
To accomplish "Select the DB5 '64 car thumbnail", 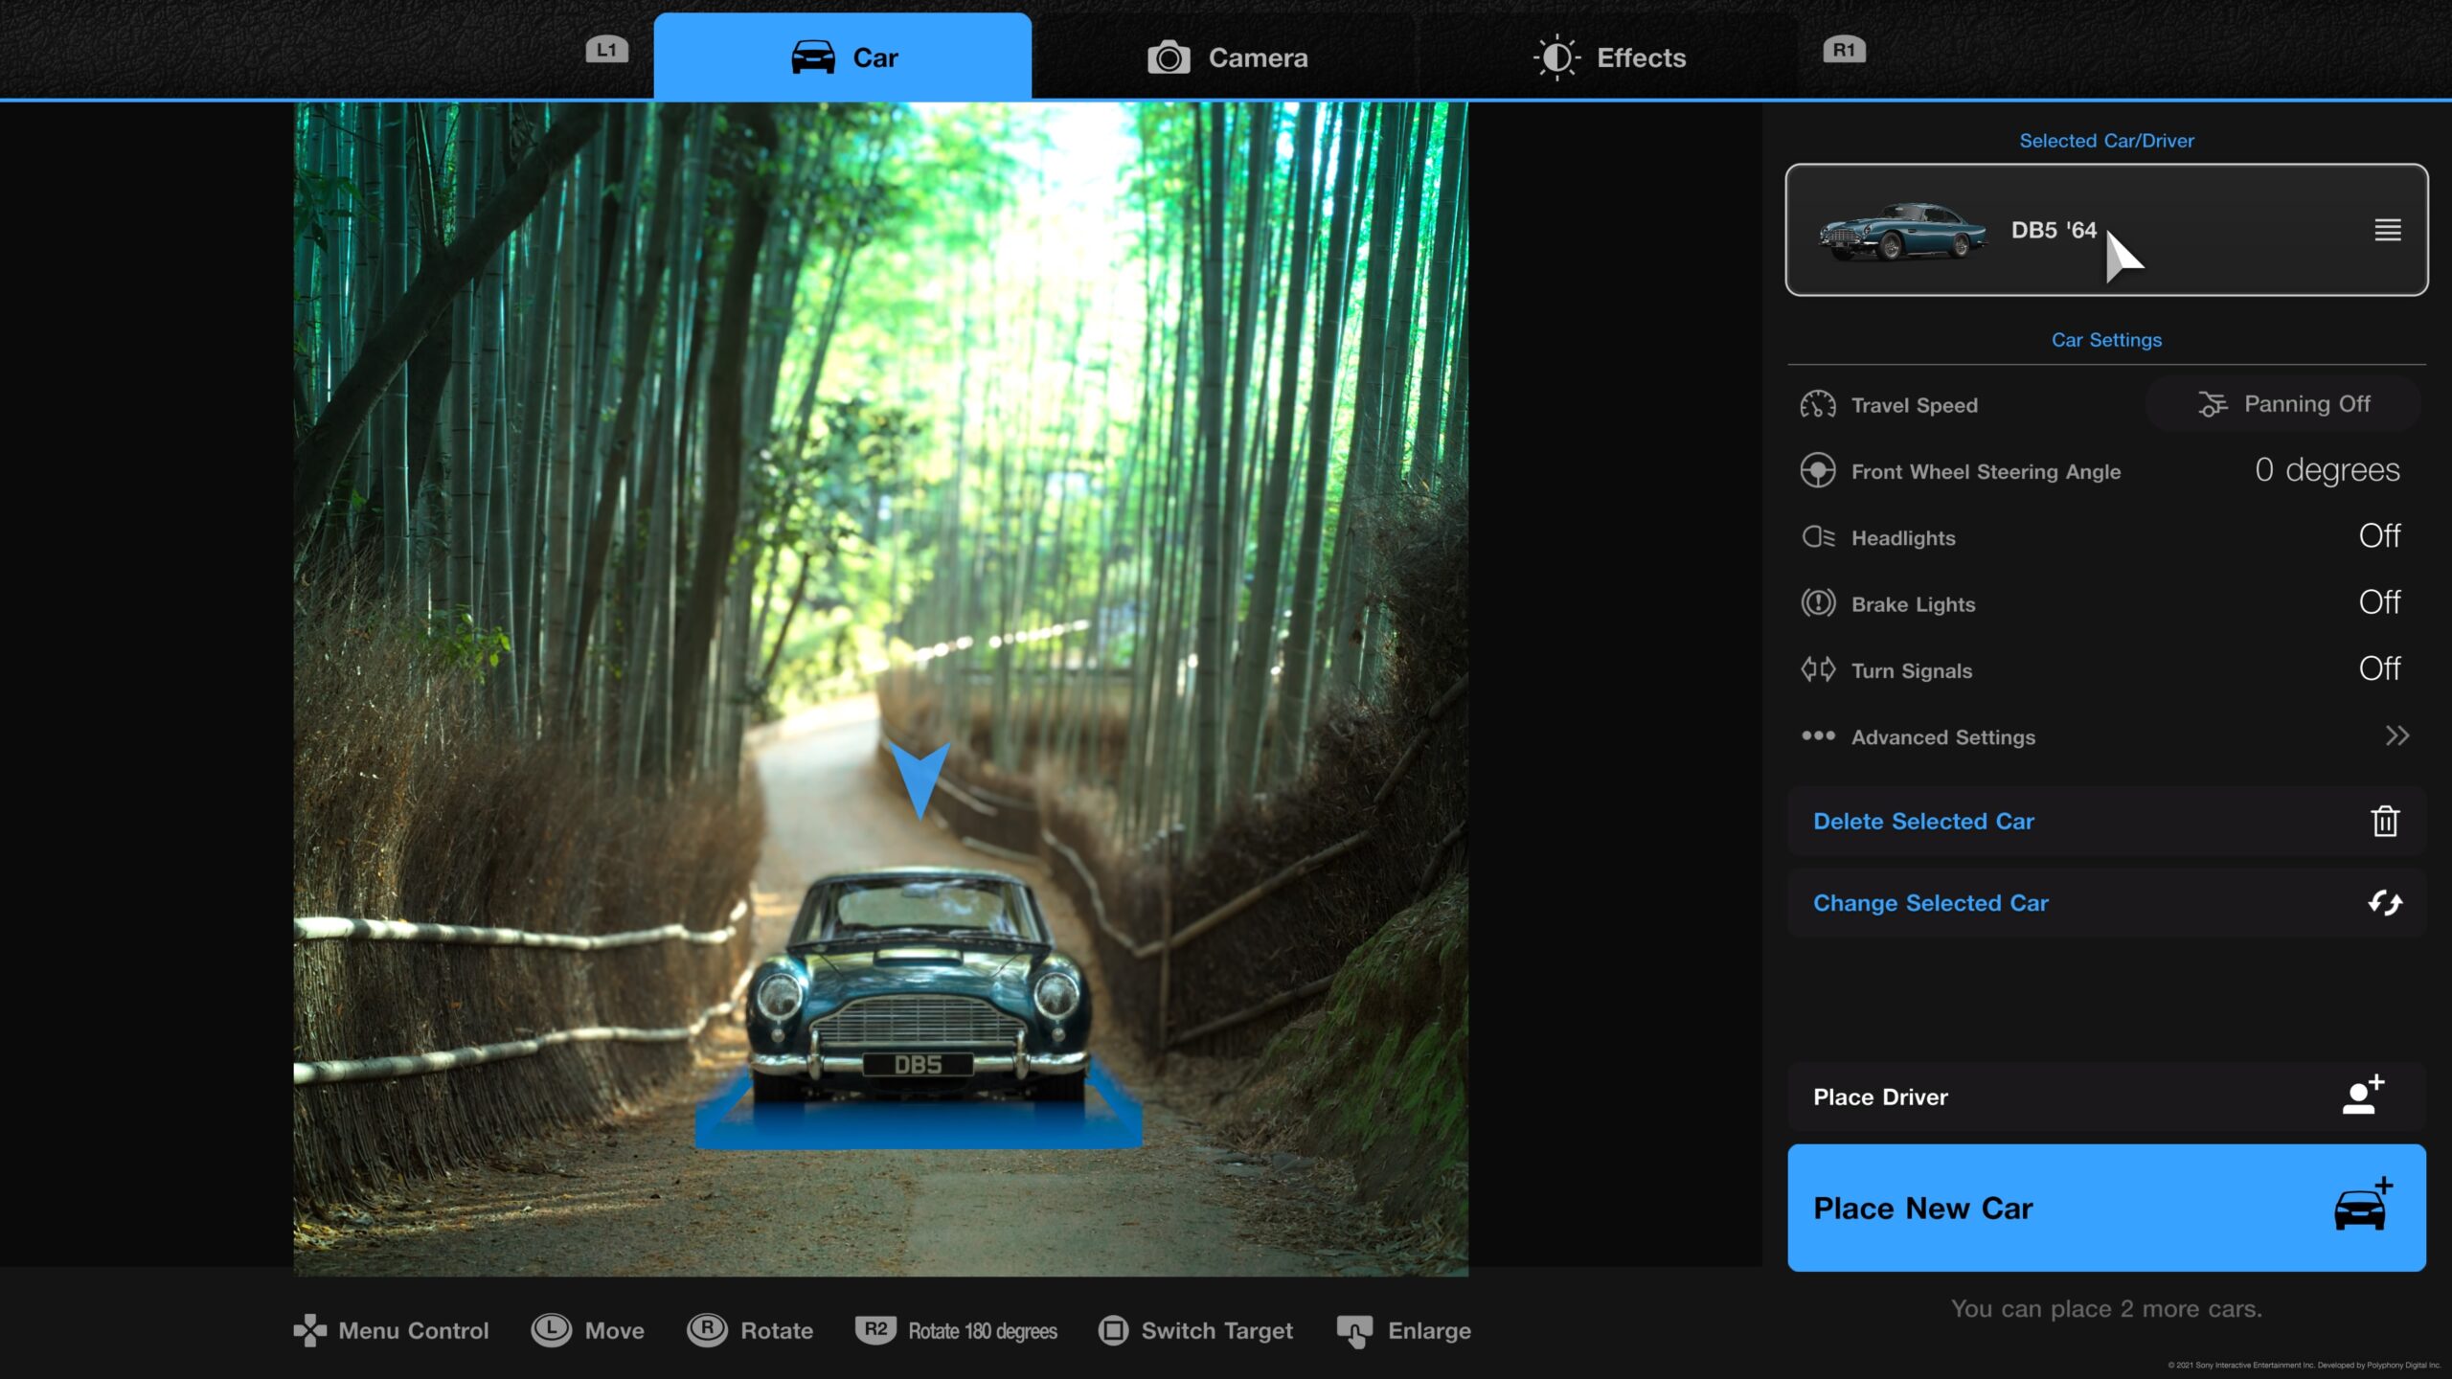I will click(x=1902, y=230).
